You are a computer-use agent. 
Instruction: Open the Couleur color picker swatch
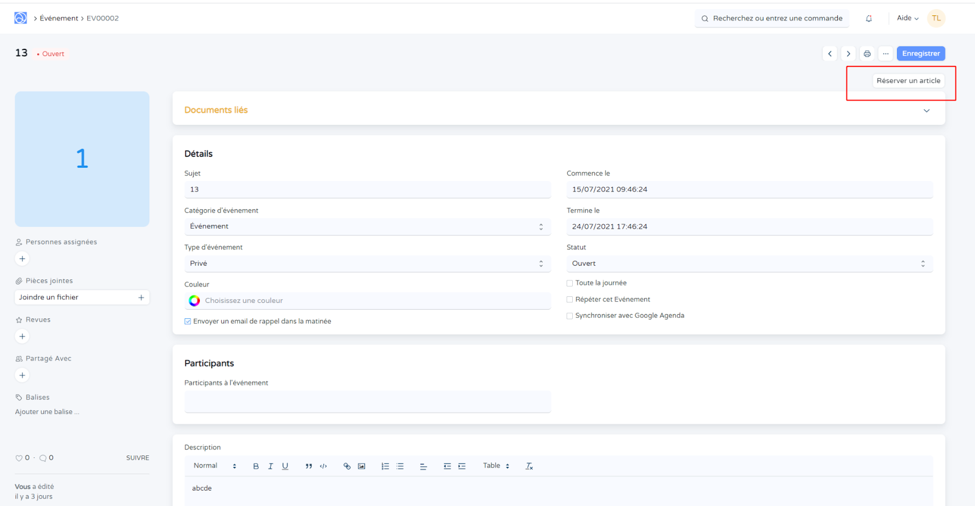(x=194, y=301)
